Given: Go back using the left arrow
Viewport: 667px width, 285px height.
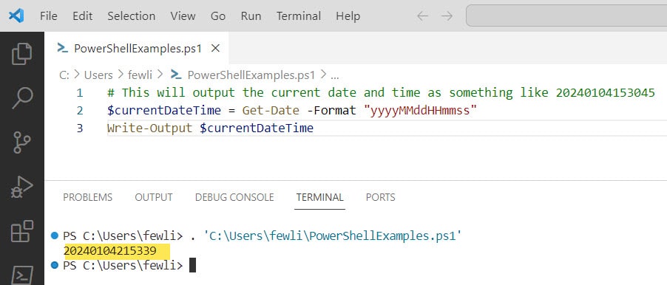Looking at the screenshot, I should pyautogui.click(x=422, y=16).
